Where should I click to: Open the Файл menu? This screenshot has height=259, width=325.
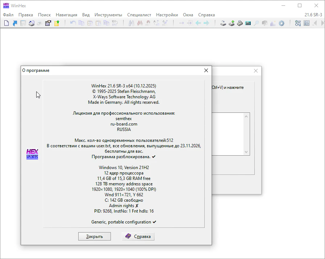(8, 15)
